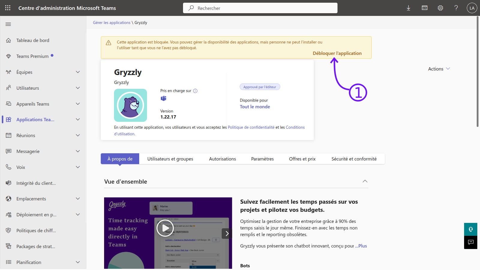
Task: Open the Sécurité et conformité tab
Action: [x=354, y=159]
